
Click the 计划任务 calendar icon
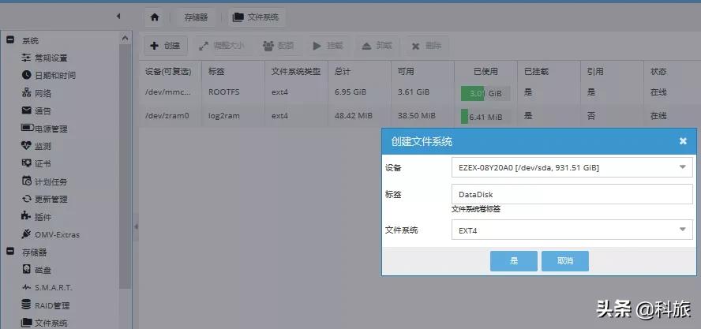pyautogui.click(x=26, y=181)
